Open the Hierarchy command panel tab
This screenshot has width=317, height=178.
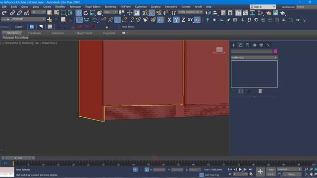(x=247, y=45)
